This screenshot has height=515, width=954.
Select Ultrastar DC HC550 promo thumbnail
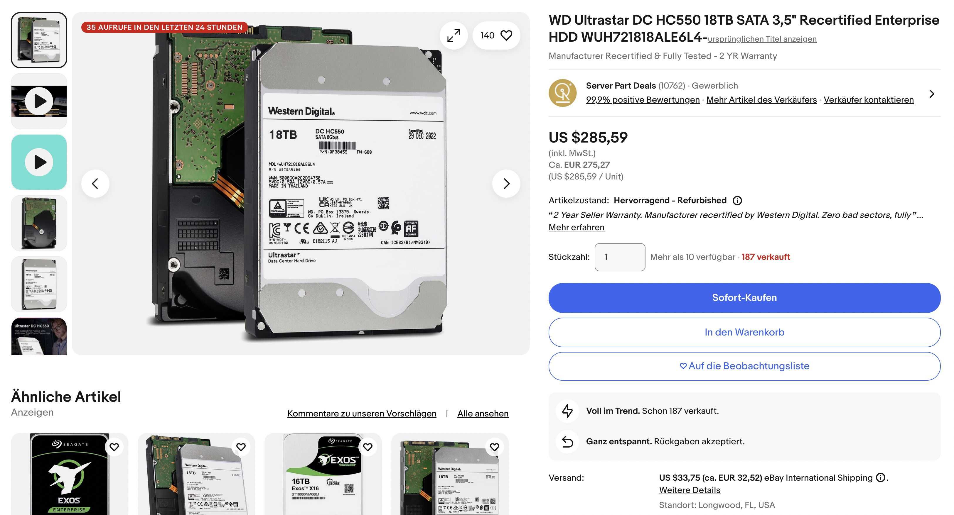[39, 336]
